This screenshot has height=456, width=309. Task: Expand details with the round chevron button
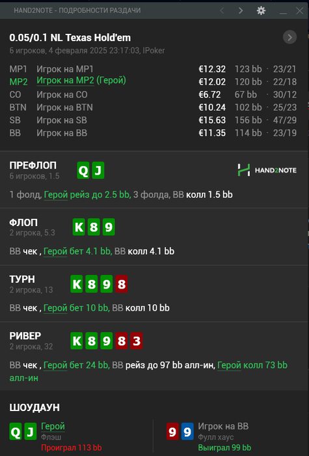(x=289, y=37)
